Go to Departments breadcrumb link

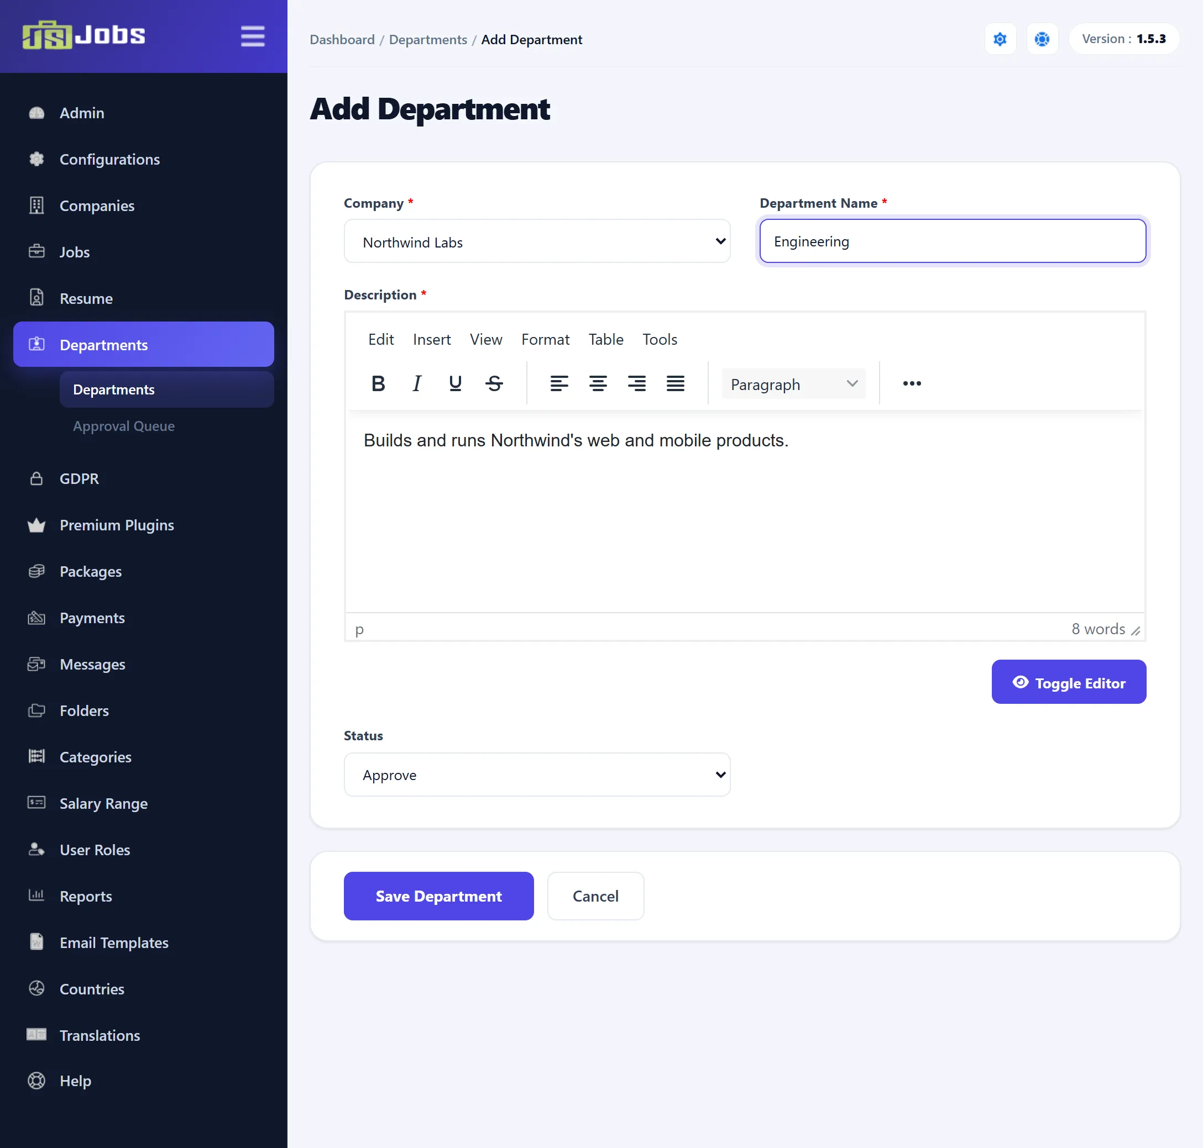point(427,40)
